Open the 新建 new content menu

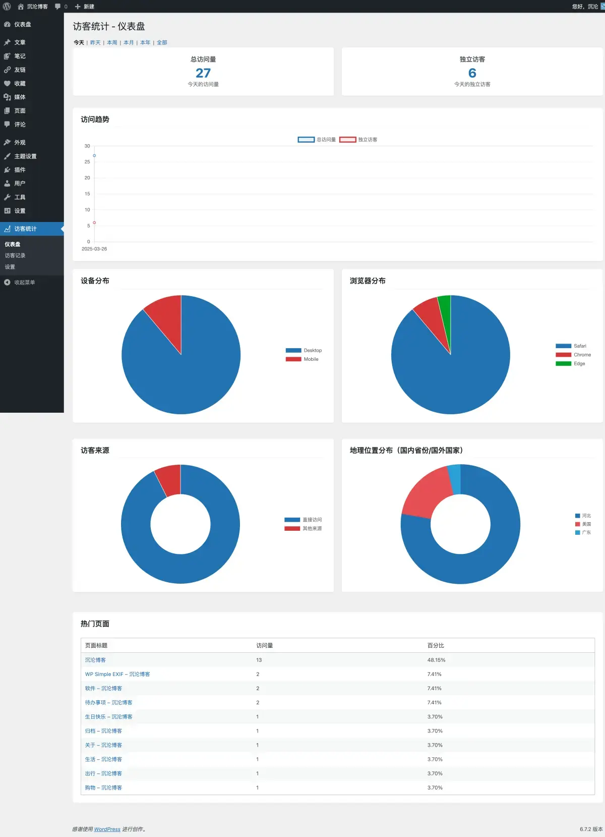pyautogui.click(x=85, y=7)
